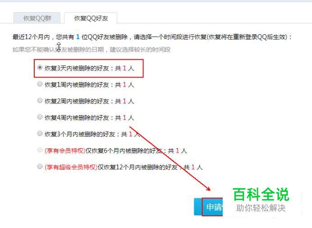This screenshot has height=228, width=312.
Task: Click the blue 申请 button
Action: [x=208, y=207]
